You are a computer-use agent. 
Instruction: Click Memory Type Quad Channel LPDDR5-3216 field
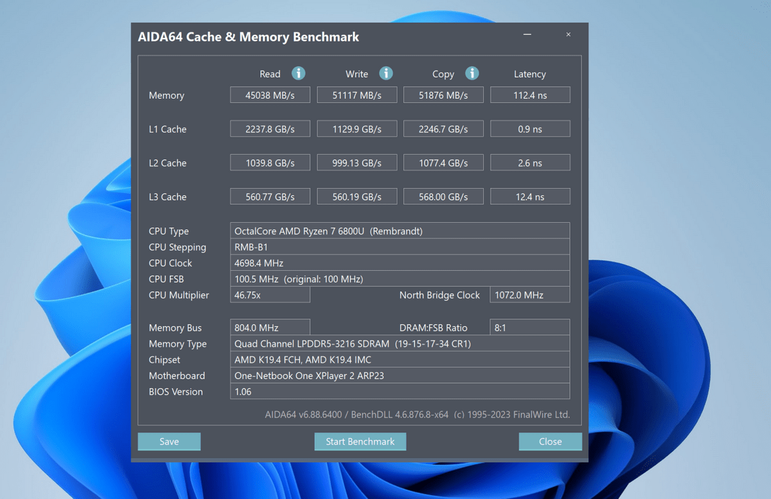click(x=400, y=344)
